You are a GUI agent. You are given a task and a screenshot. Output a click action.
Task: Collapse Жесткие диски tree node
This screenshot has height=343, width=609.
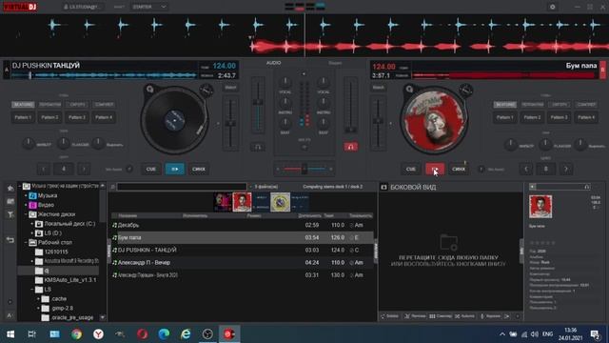(x=26, y=214)
